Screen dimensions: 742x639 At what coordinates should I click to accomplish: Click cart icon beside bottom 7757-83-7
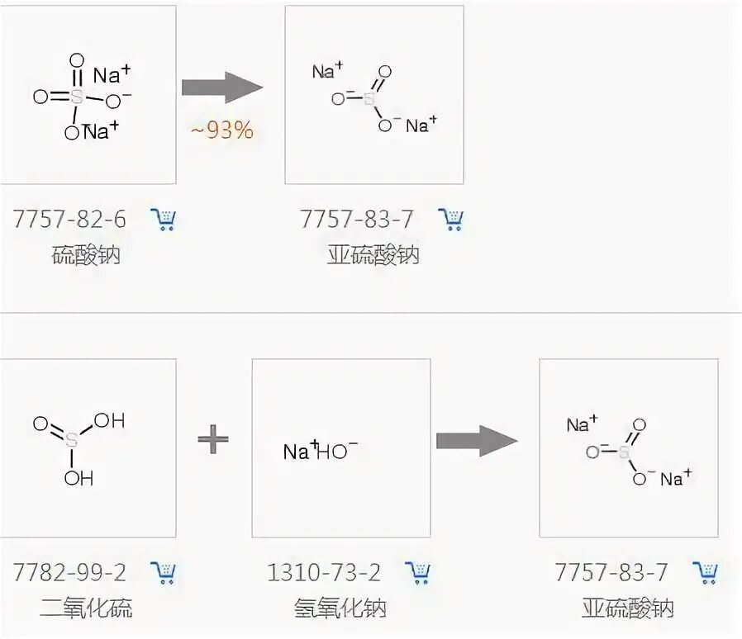[x=706, y=572]
